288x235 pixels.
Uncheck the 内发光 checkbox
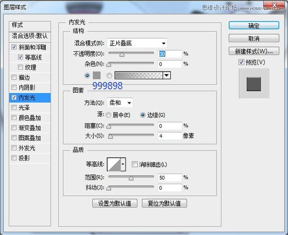[14, 97]
